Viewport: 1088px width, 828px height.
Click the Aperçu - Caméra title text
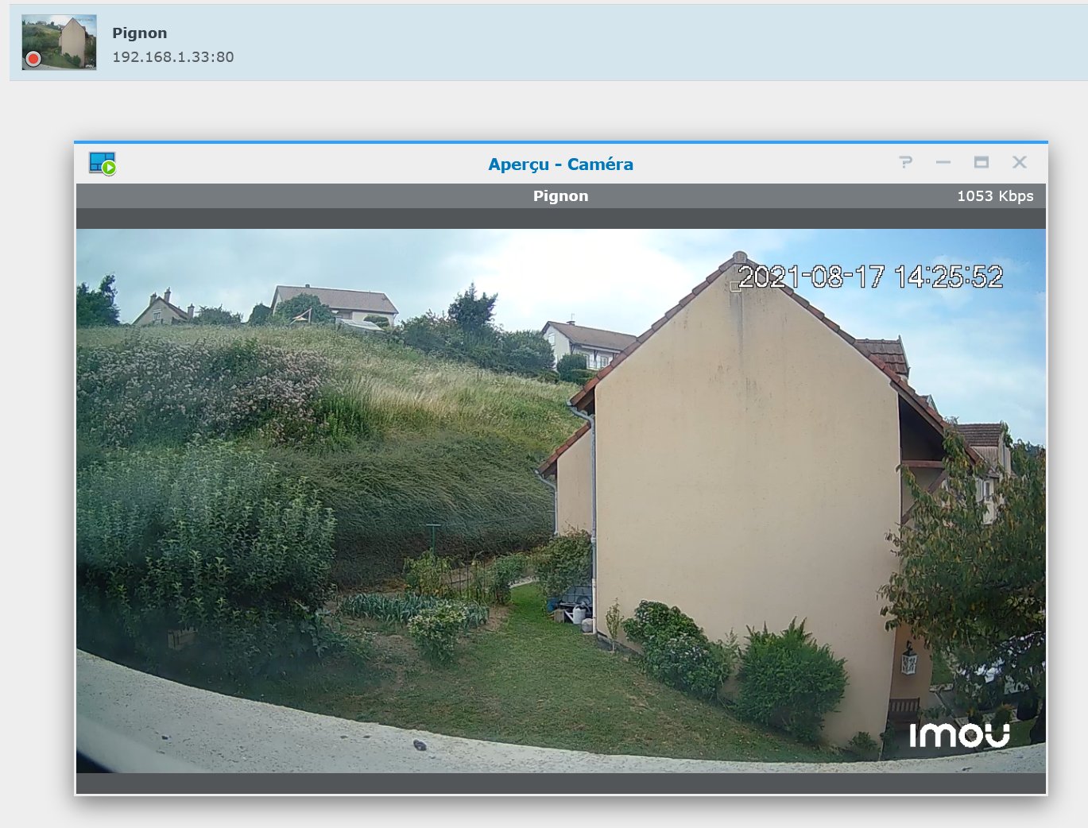pyautogui.click(x=561, y=164)
